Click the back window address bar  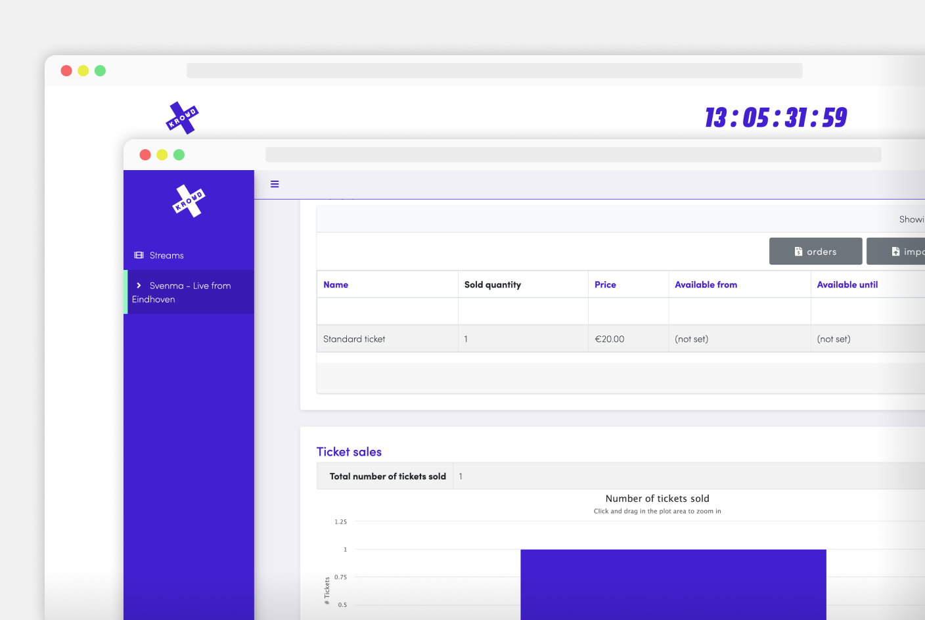[x=495, y=70]
